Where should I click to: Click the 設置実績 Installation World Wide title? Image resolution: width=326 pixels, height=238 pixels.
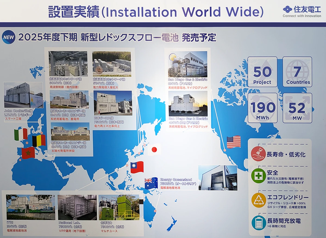pyautogui.click(x=156, y=12)
